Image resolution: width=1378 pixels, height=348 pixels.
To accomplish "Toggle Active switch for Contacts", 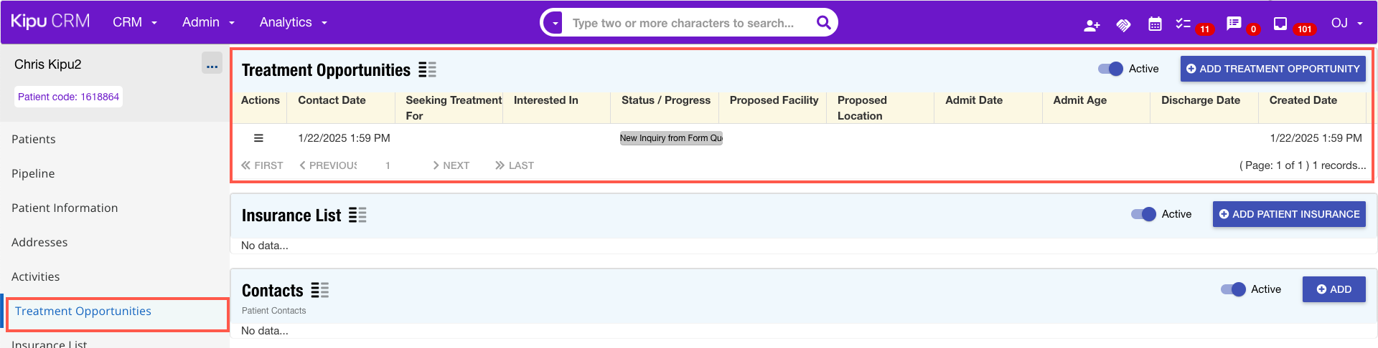I will (x=1233, y=289).
